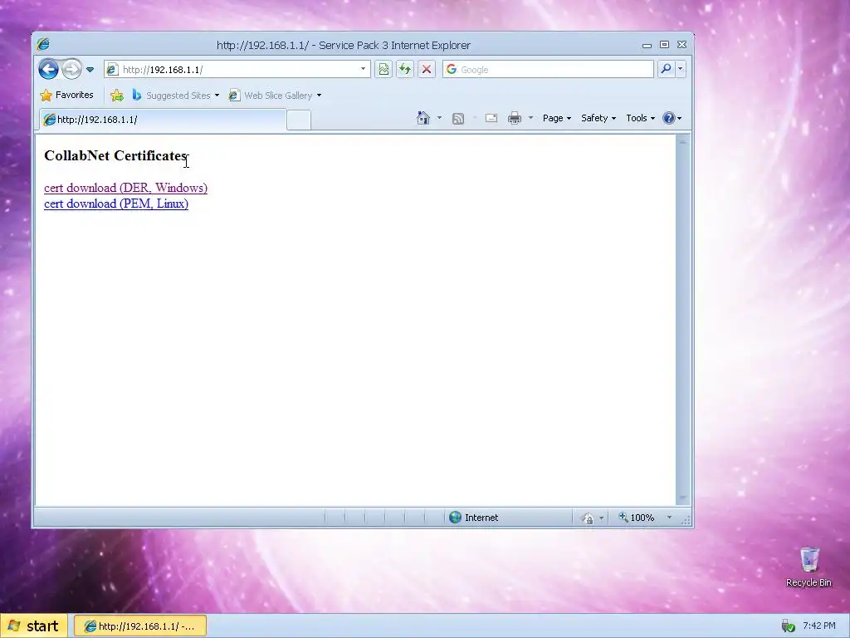Expand the address bar history dropdown
The width and height of the screenshot is (850, 638).
tap(364, 70)
